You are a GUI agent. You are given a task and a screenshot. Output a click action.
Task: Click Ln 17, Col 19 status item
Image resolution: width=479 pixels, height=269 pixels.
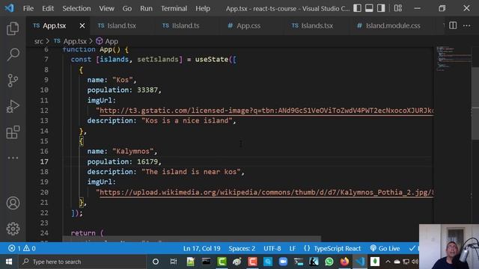tap(201, 248)
